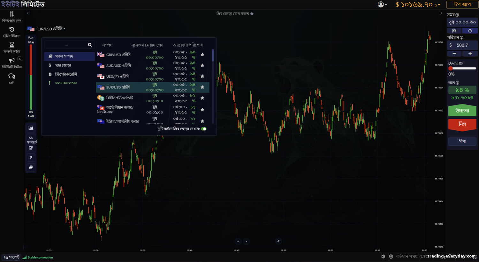Click the chart type bar icon
Viewport: 479px width, 262px height.
tap(31, 128)
